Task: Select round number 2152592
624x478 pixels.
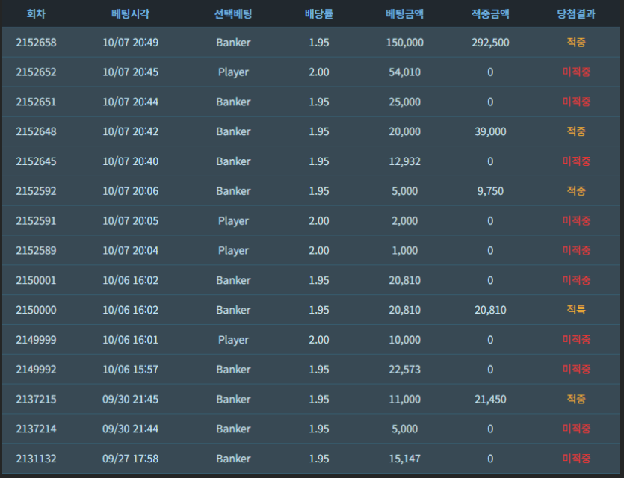Action: 36,191
